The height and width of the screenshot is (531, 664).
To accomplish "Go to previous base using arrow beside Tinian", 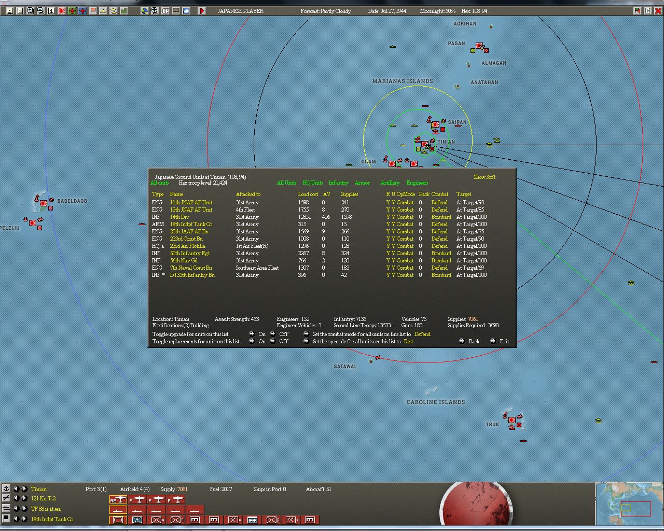I will tap(16, 488).
